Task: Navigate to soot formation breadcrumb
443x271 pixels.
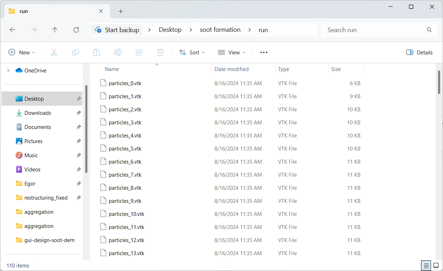Action: (220, 30)
